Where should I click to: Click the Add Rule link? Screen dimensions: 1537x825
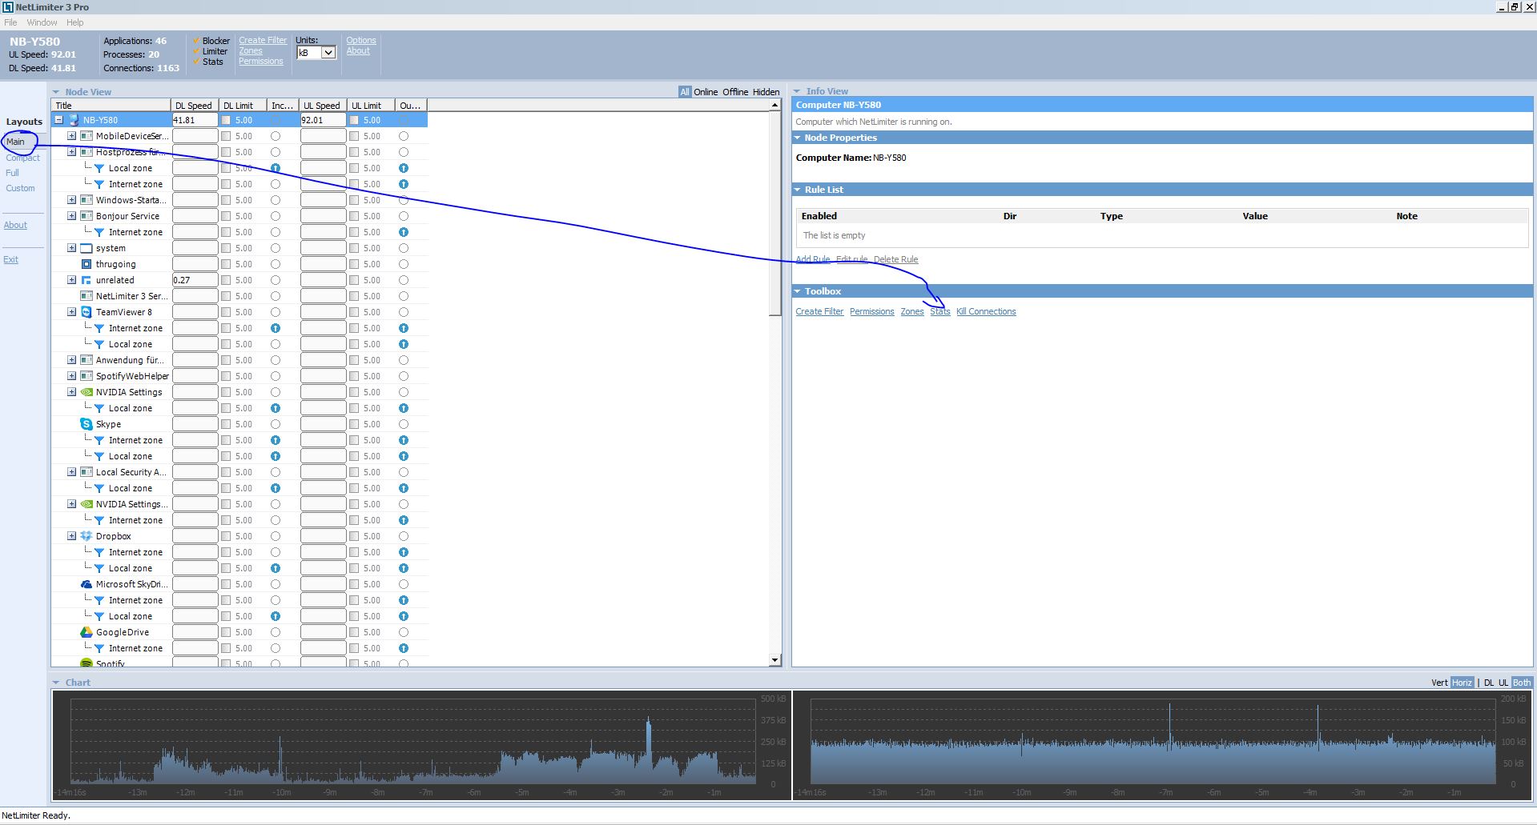[x=812, y=259]
